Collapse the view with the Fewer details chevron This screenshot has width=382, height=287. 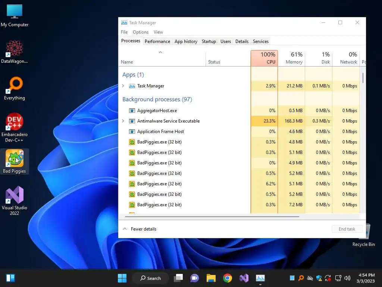[x=125, y=229]
